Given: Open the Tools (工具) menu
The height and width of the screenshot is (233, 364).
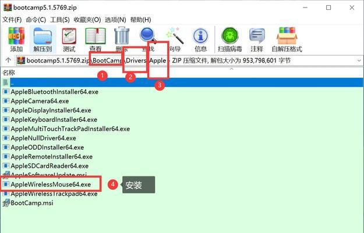Looking at the screenshot, I should click(59, 20).
